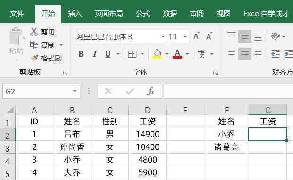Open the Excel自学成才 tab
The width and height of the screenshot is (293, 180).
coord(266,14)
